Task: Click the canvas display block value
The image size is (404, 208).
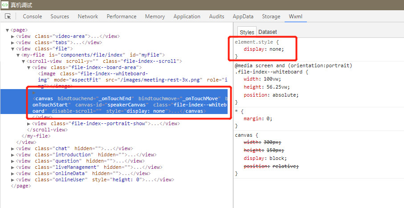Action: (277, 158)
